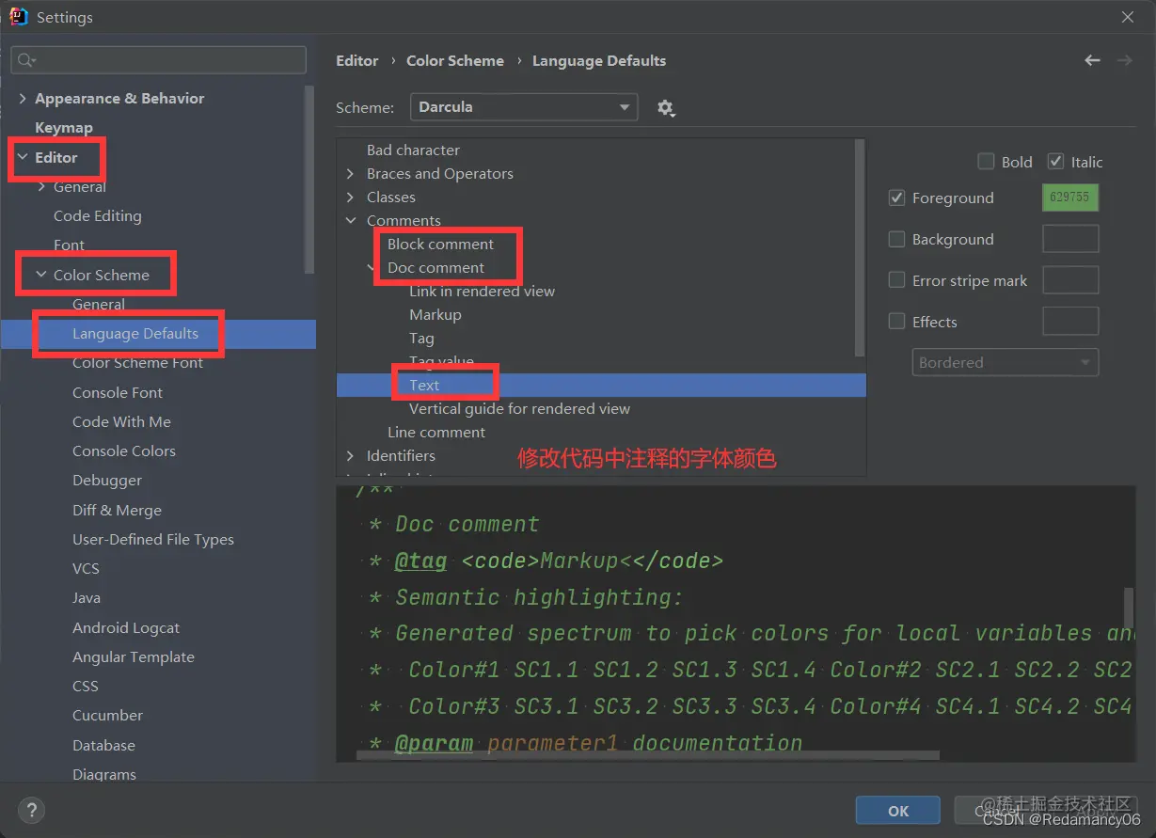
Task: Collapse the Color Scheme node arrow
Action: coord(41,275)
